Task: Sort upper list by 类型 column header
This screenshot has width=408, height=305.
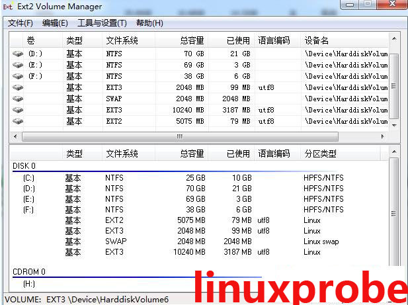Action: coord(83,40)
